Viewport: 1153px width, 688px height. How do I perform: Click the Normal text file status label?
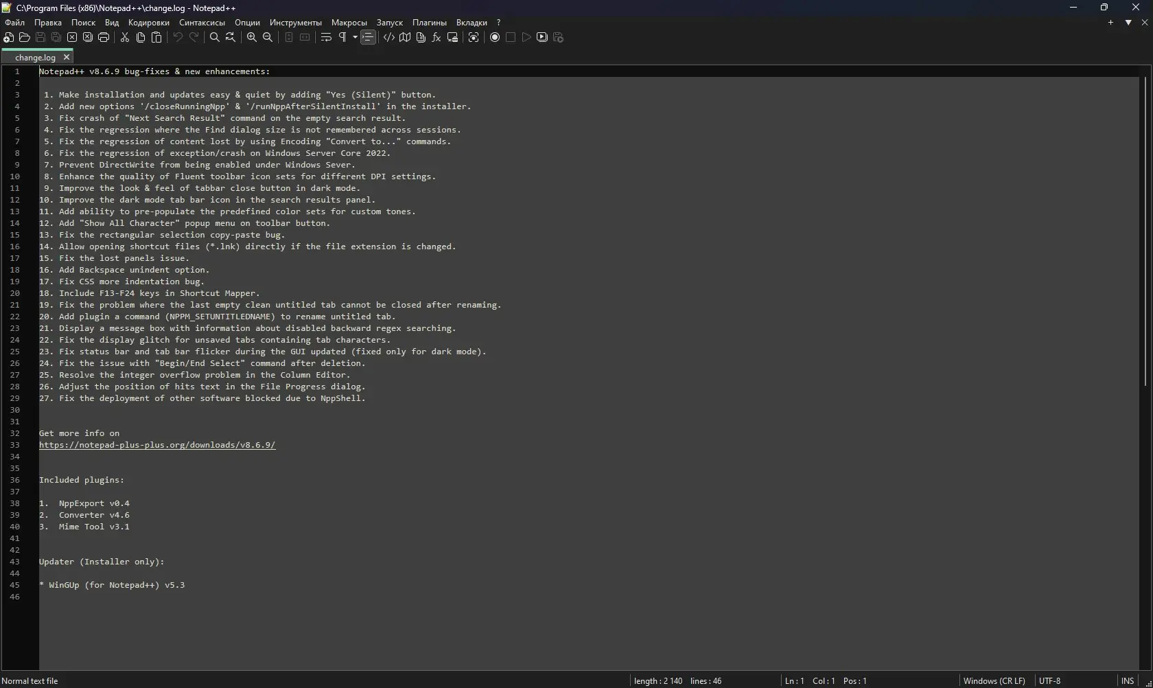(x=30, y=681)
